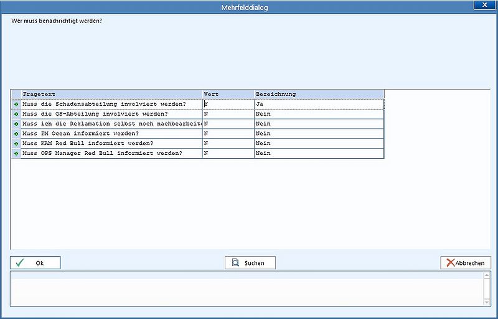
Task: Select 'Nein' cell in QS-Abteilung row
Action: coord(319,114)
